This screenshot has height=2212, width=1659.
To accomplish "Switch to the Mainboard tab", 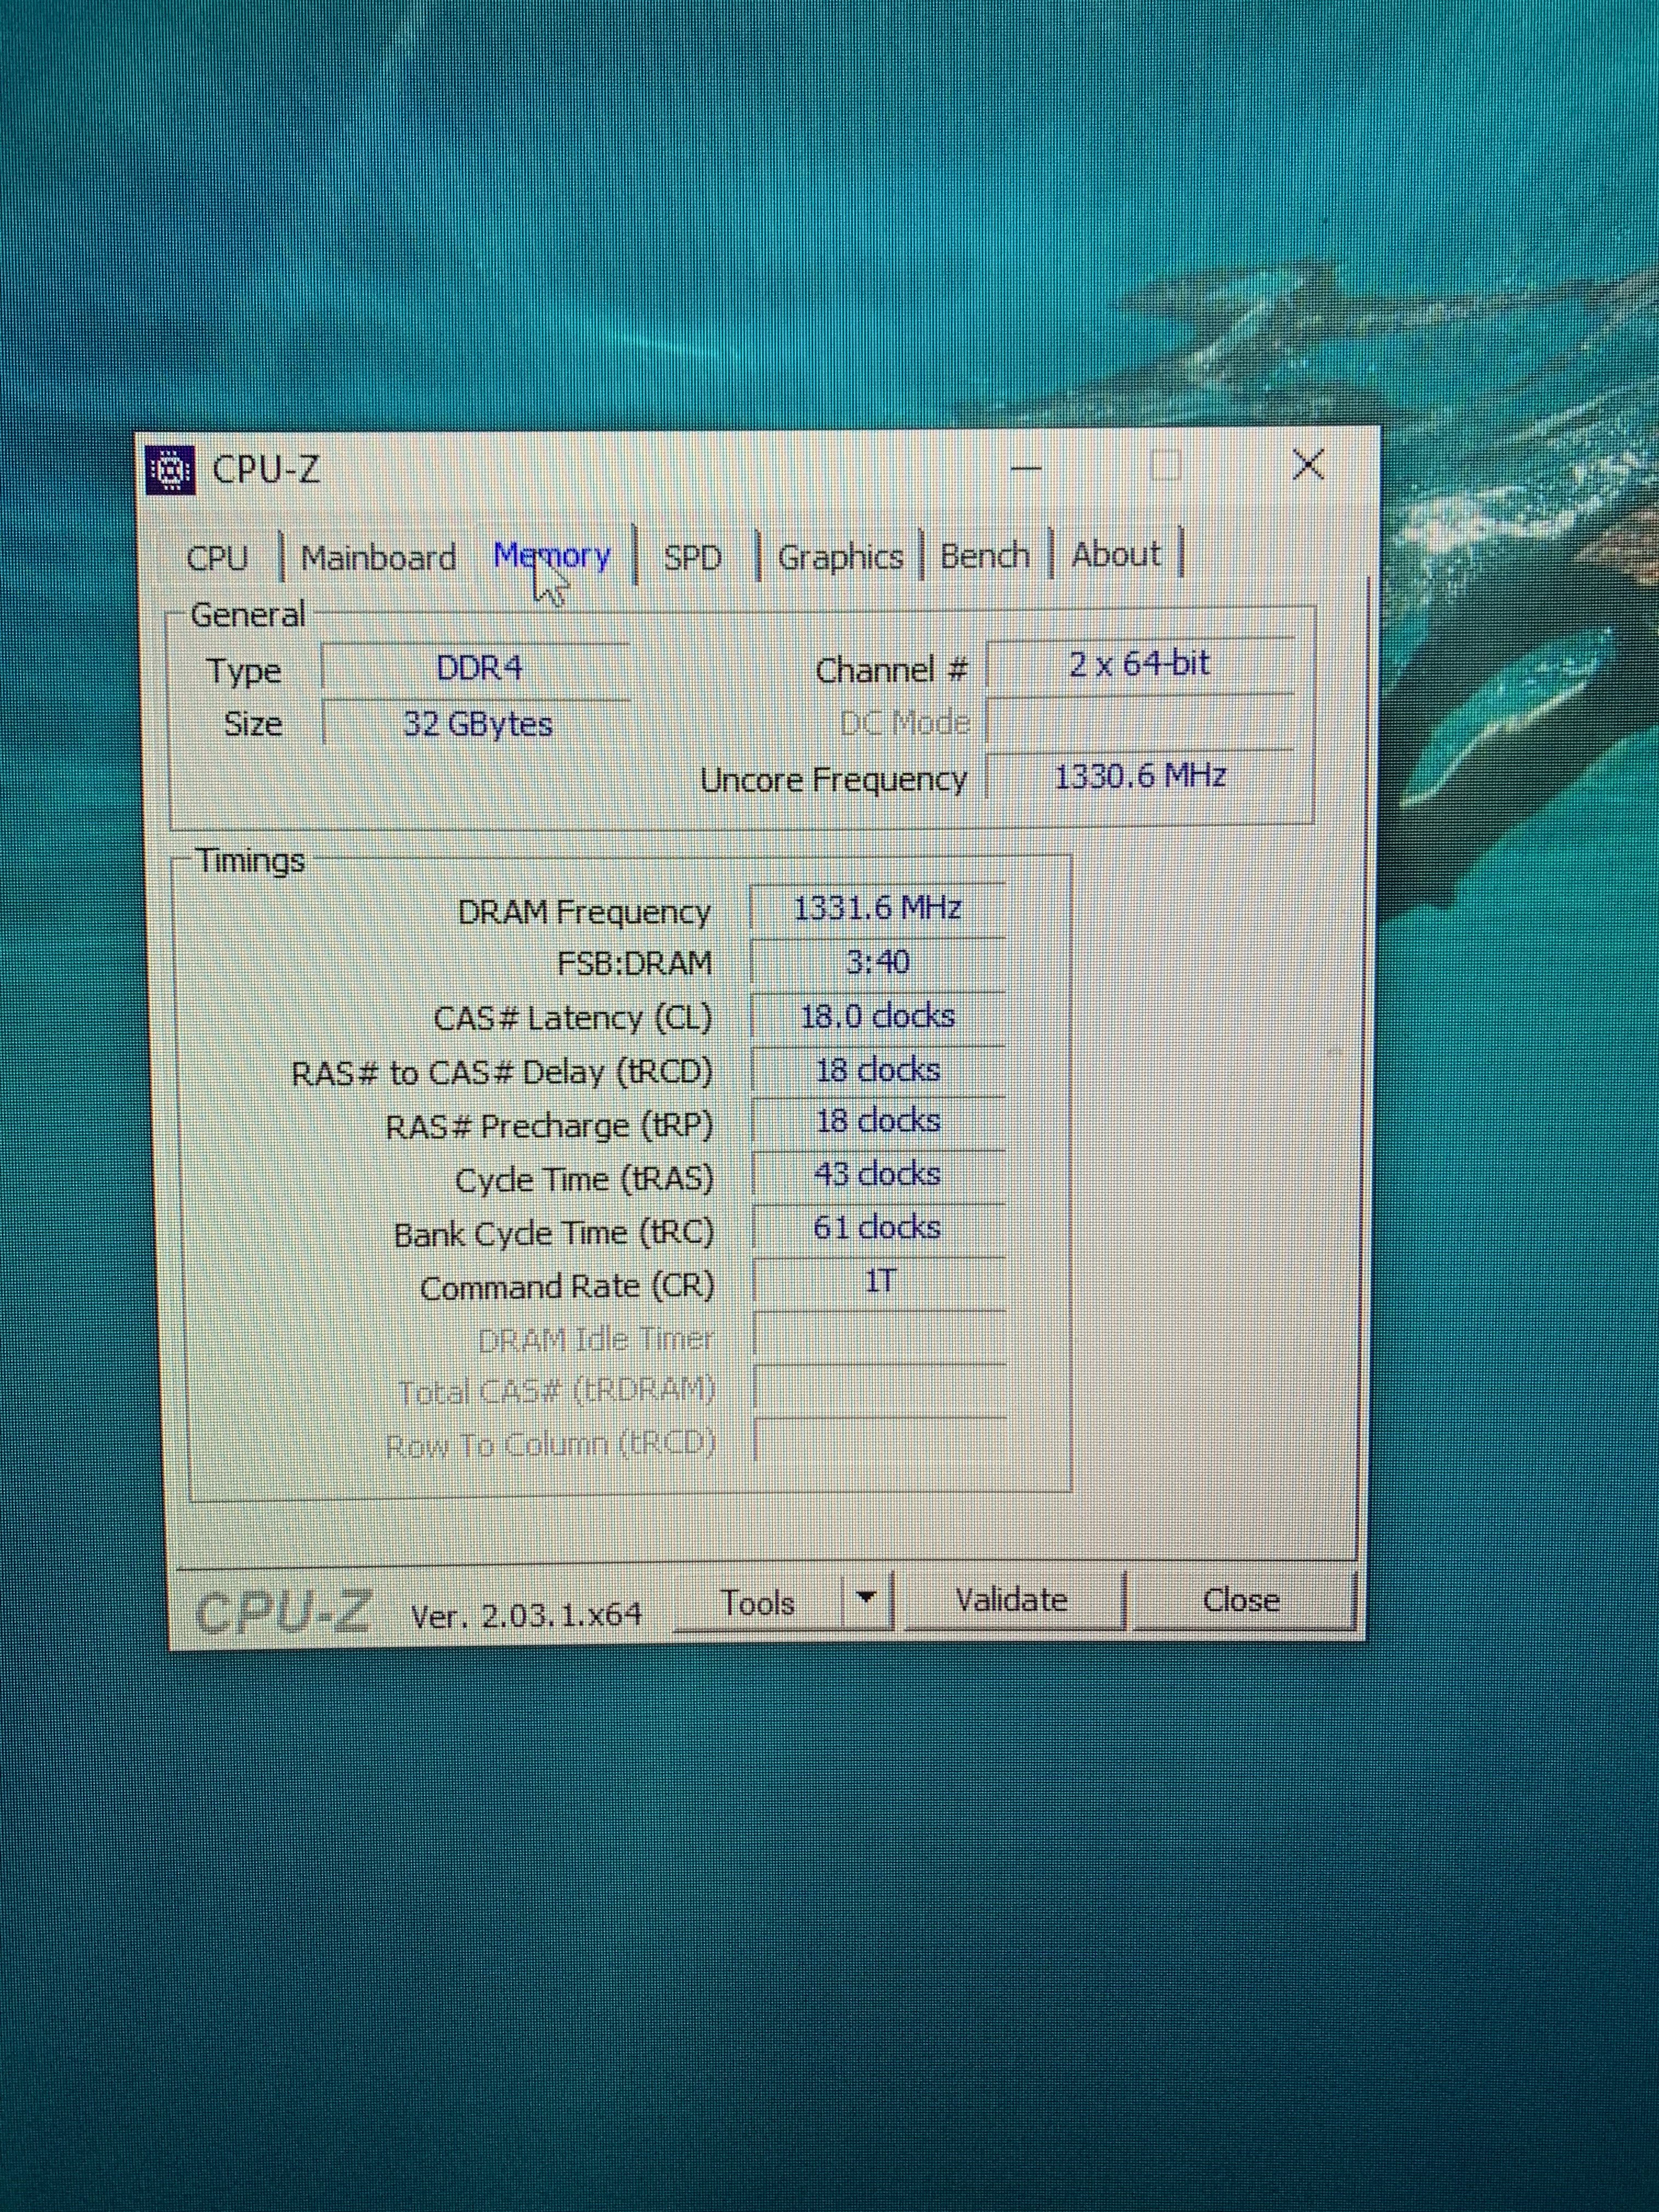I will (x=378, y=558).
